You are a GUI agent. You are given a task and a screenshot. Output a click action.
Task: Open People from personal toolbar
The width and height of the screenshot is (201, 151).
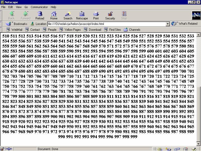pos(50,30)
